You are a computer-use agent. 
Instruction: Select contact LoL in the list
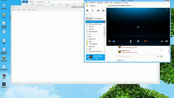click(x=89, y=34)
